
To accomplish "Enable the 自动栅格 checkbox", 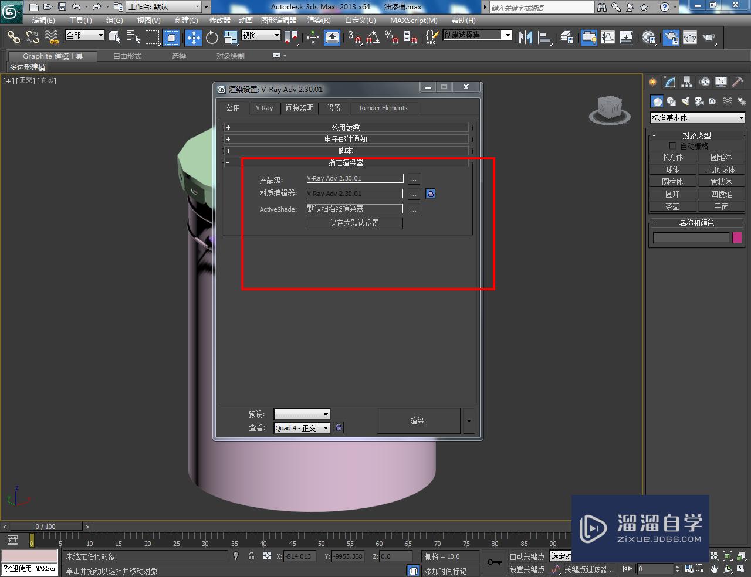I will click(672, 146).
